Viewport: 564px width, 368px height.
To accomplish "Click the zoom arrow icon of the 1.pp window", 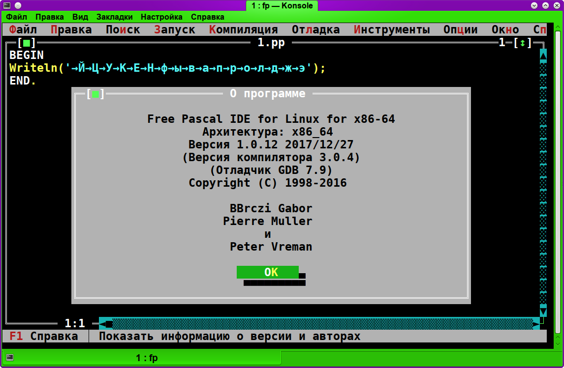I will 522,43.
